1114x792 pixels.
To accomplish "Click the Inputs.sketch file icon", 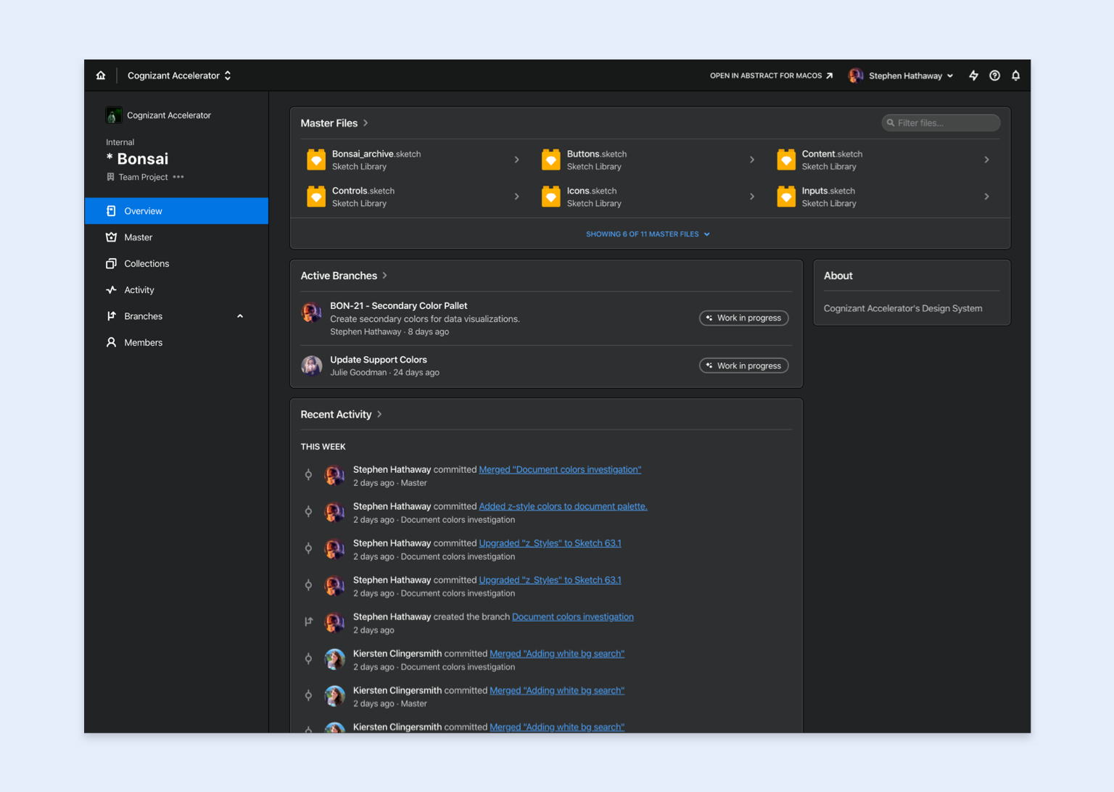I will (x=786, y=197).
